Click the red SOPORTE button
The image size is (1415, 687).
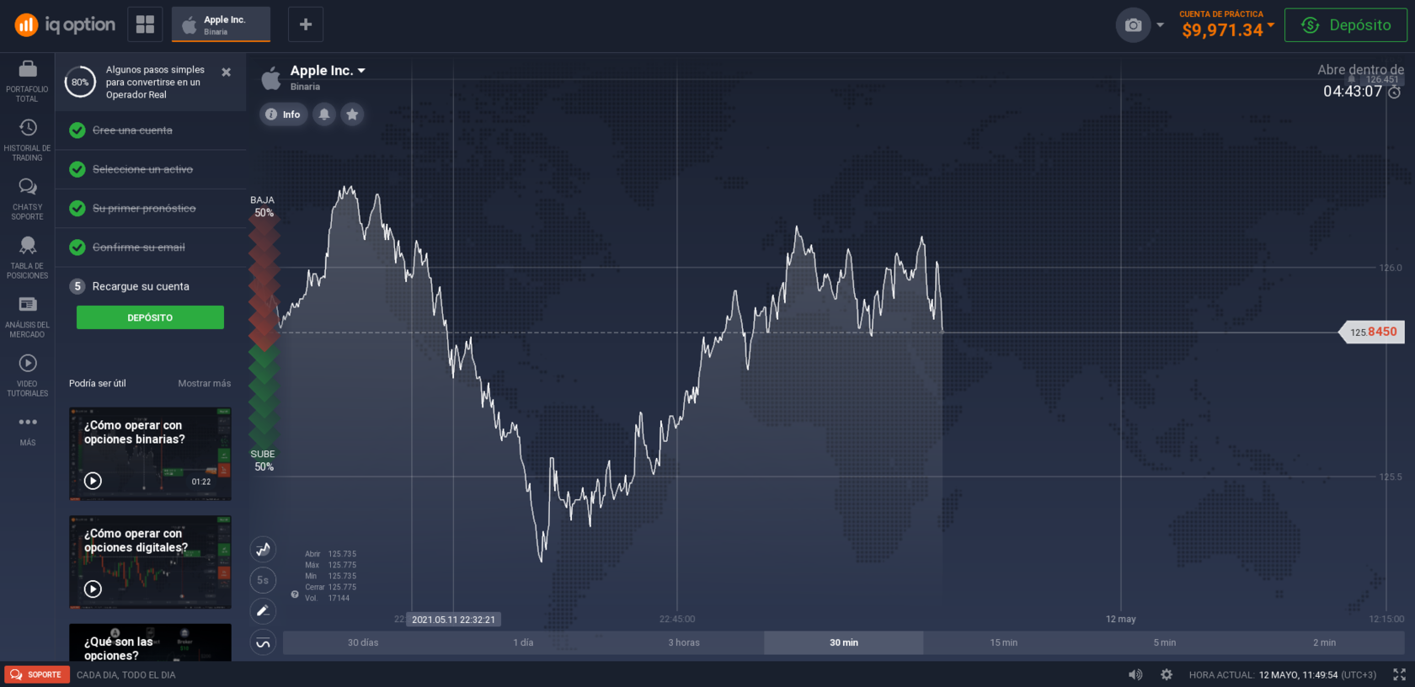click(x=37, y=674)
